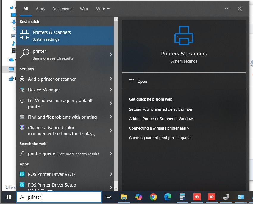The width and height of the screenshot is (253, 204).
Task: Open Task View from the taskbar
Action: pyautogui.click(x=109, y=197)
